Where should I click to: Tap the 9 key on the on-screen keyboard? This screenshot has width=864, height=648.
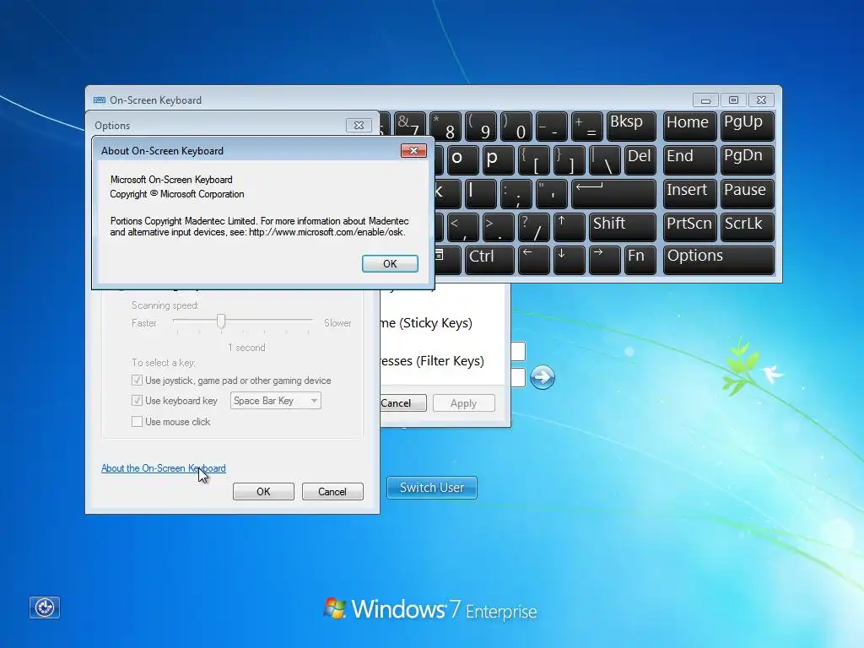480,126
